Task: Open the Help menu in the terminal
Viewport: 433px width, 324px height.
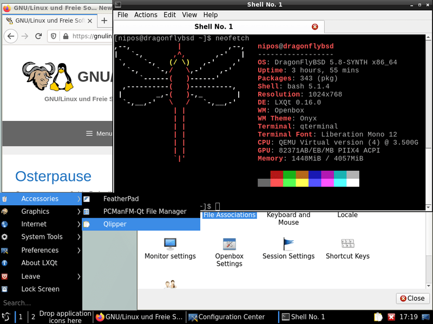Action: (211, 15)
